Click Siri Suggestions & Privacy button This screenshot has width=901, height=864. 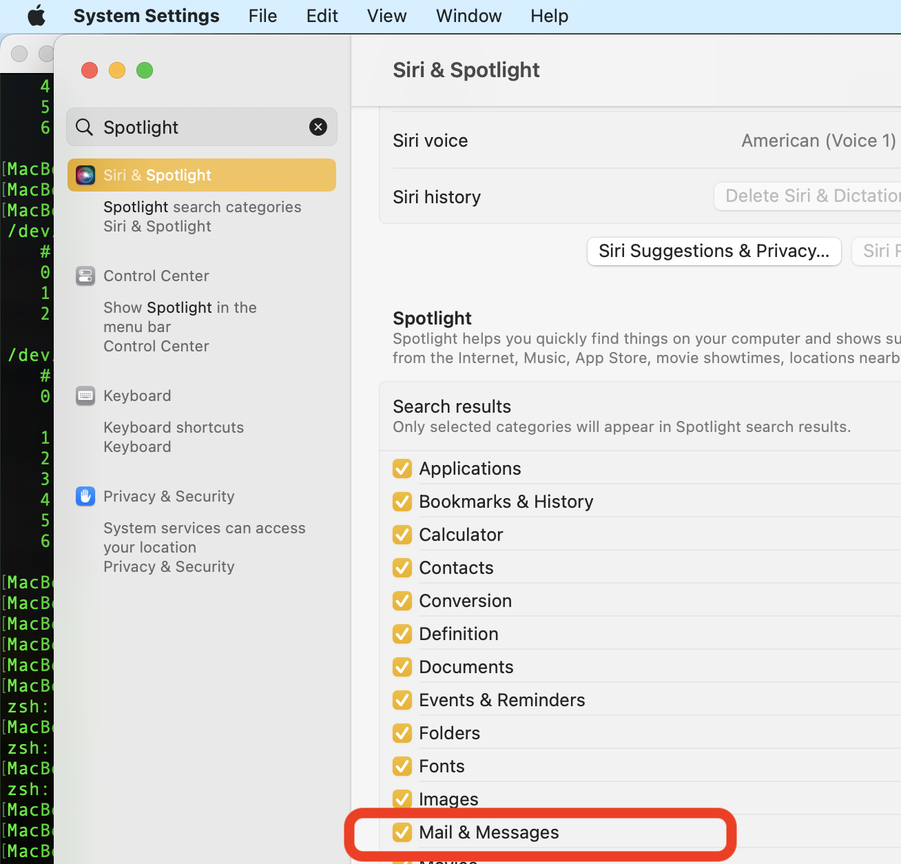[x=714, y=251]
